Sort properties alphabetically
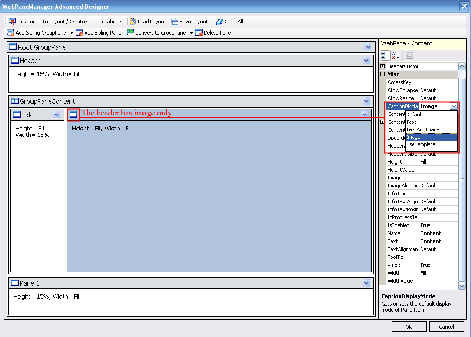The image size is (471, 337). click(395, 56)
